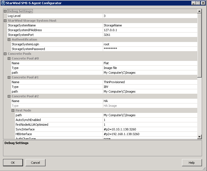Screen dimensions: 207x171
Task: Click the StorageSystemPassword masked field
Action: pyautogui.click(x=150, y=49)
